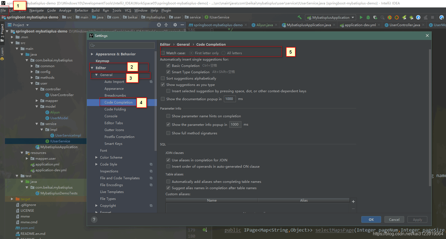Click project-level icon beside File Encodings
Screen dimensions: 446x239
pyautogui.click(x=151, y=185)
